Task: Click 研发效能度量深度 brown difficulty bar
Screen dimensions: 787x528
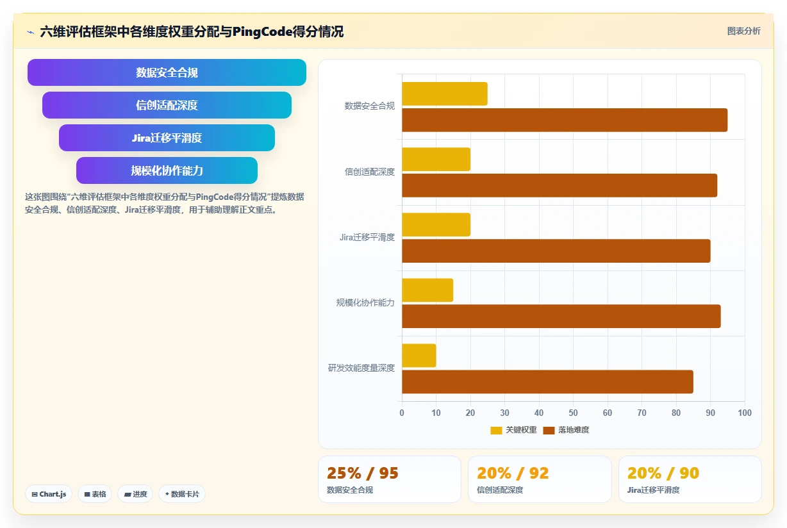Action: coord(547,381)
